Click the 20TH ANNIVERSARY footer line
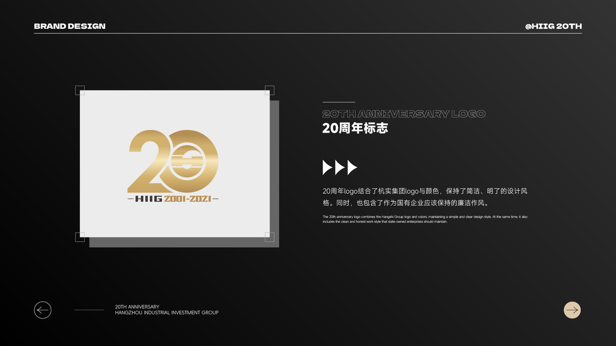Screen dimensions: 616x346 137,307
